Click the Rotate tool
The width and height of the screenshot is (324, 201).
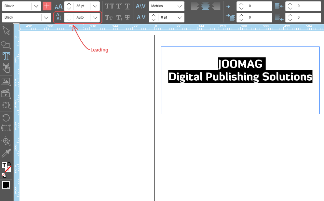6,117
